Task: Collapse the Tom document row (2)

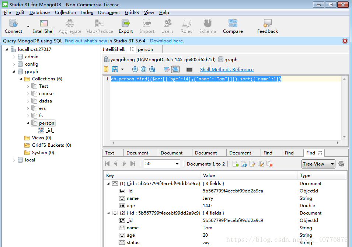Action: pyautogui.click(x=108, y=213)
